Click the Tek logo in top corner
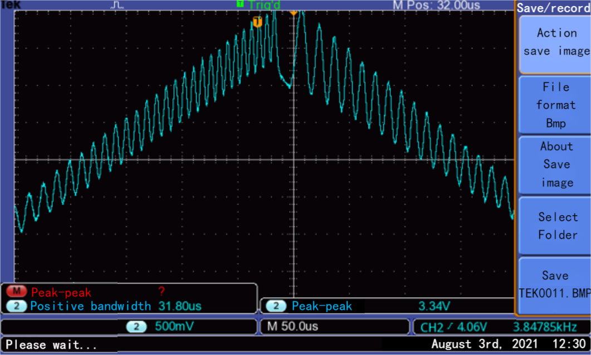 10,4
